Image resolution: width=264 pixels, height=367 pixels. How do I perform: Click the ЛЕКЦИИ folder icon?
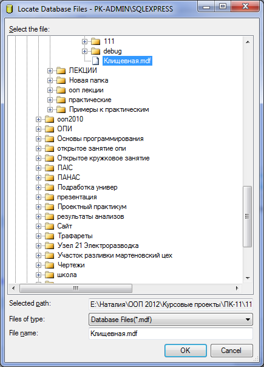[61, 70]
